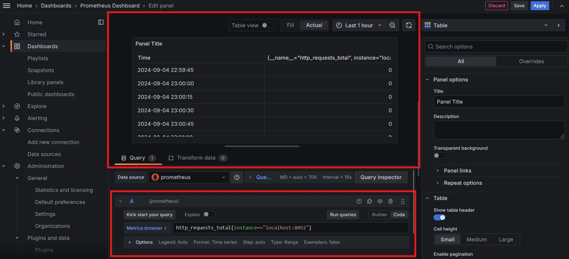Open the Query inspector
The image size is (569, 259).
pos(381,177)
